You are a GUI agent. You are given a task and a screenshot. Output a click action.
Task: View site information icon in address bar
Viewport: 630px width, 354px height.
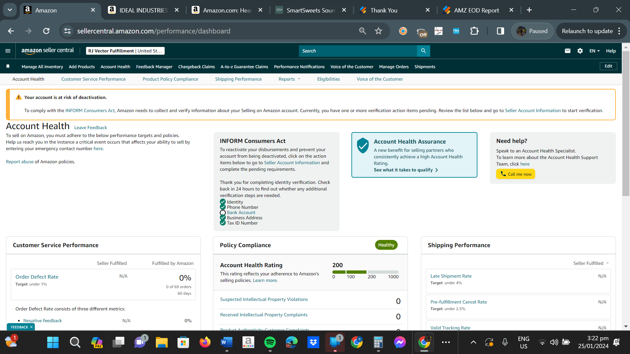coord(68,31)
